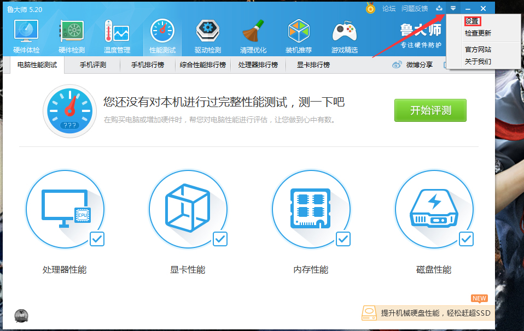Uncheck the 处理器性能 processor test

tap(97, 239)
